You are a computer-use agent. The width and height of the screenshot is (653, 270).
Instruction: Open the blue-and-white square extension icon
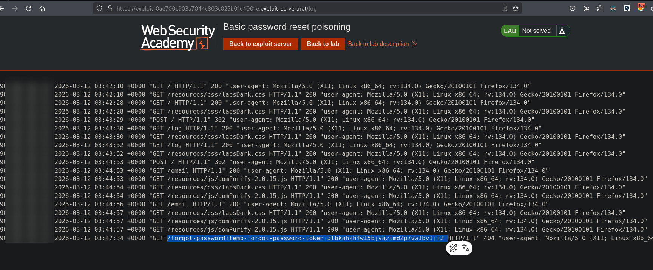pos(627,8)
